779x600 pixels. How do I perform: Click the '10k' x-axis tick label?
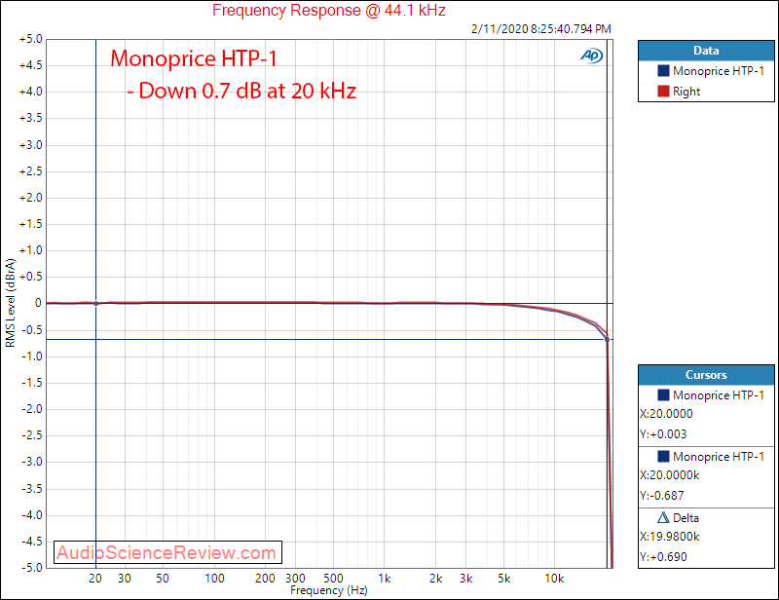554,579
